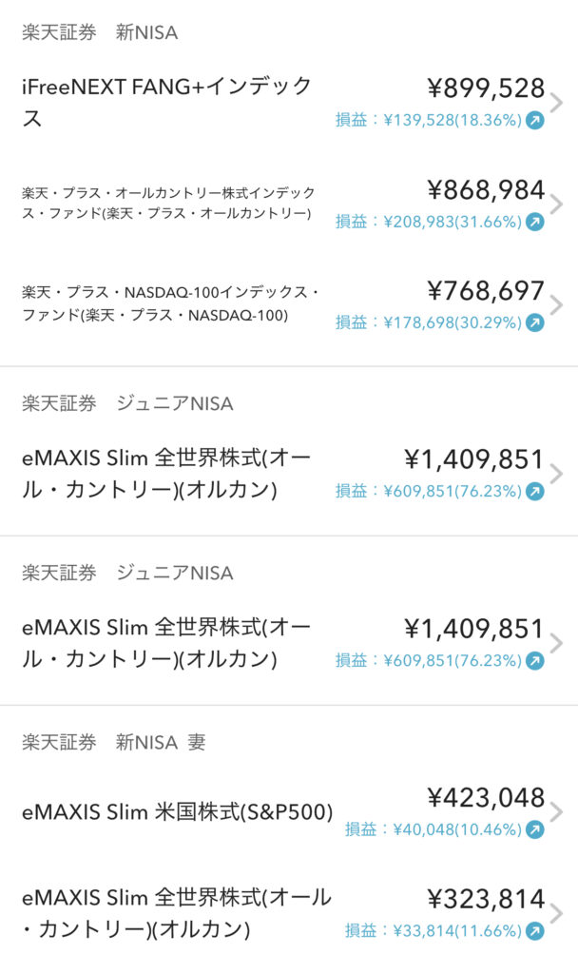This screenshot has width=578, height=974.
Task: Expand chevron on NASDAQ-100 fund row
Action: point(557,304)
